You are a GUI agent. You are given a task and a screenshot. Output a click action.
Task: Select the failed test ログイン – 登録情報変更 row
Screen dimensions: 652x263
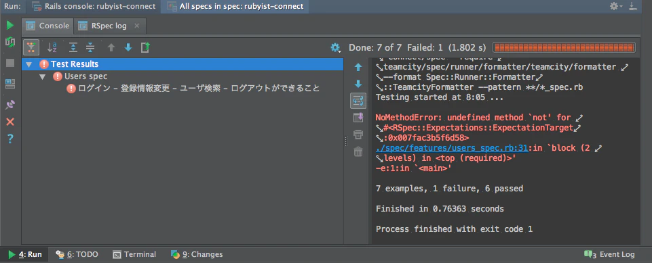coord(183,88)
